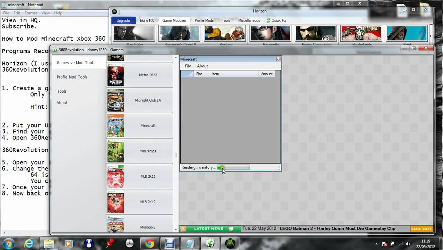
Task: Click the MLB 2K12 cover art
Action: pos(115,202)
